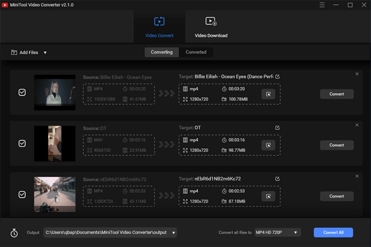Edit target name of nEbR6d1NB2m6Kc72 file

click(278, 179)
